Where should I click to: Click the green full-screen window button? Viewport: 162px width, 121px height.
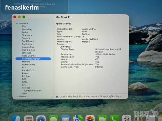coord(24,17)
